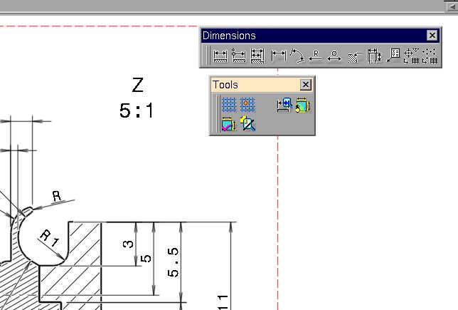
Task: Select the scale text '5:1'
Action: tap(136, 110)
